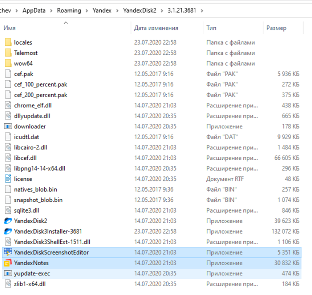Click the wow64 folder icon
Image resolution: width=312 pixels, height=295 pixels.
(8, 63)
